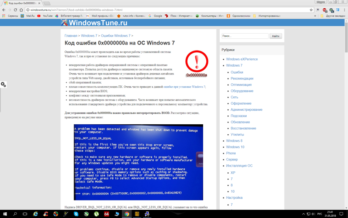Screen dimensions: 348x218
Task: Close the Код ошибки tab
Action: 39,3
